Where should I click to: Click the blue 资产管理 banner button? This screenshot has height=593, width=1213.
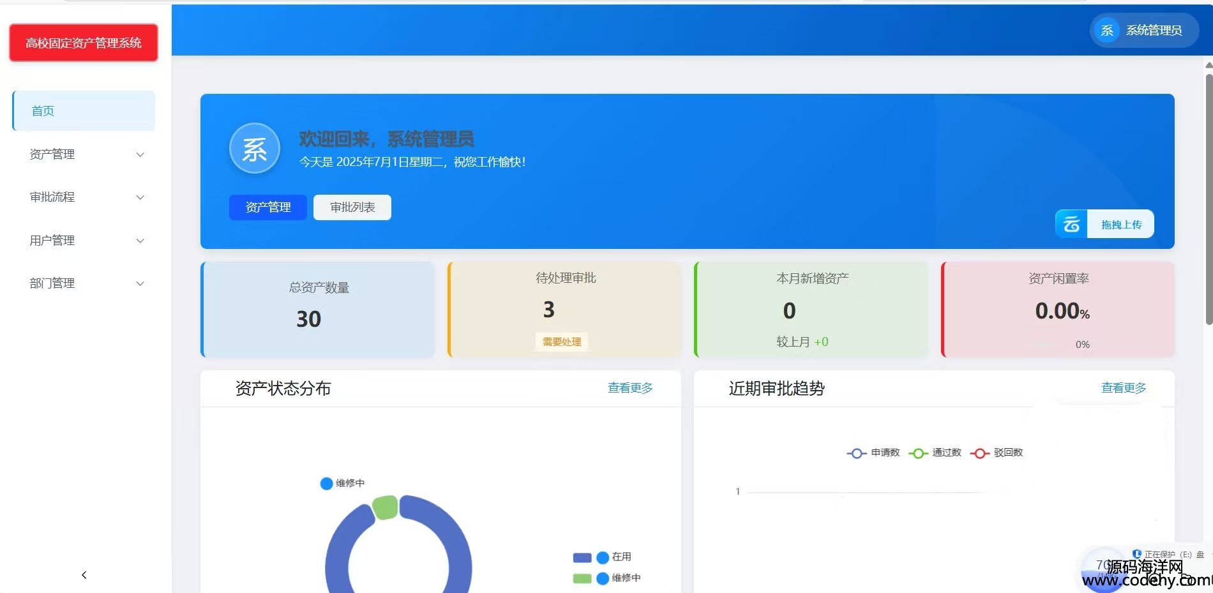click(x=267, y=207)
